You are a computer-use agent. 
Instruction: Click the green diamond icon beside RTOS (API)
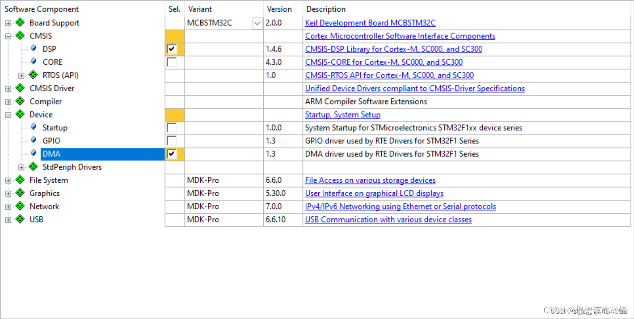point(33,75)
